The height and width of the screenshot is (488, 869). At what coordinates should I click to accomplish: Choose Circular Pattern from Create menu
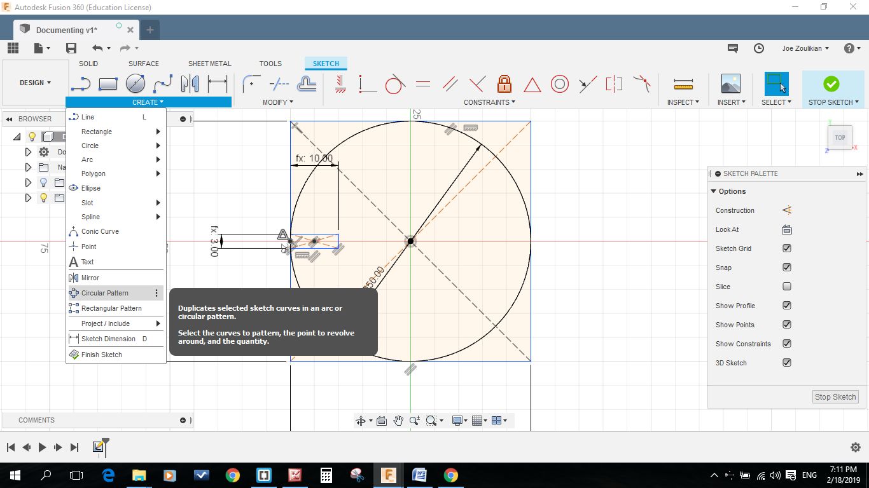(x=115, y=293)
